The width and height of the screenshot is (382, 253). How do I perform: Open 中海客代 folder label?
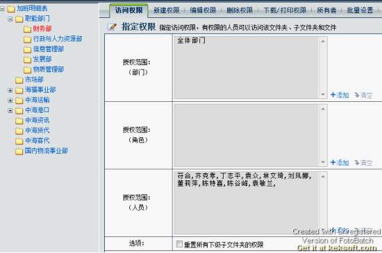(x=38, y=141)
